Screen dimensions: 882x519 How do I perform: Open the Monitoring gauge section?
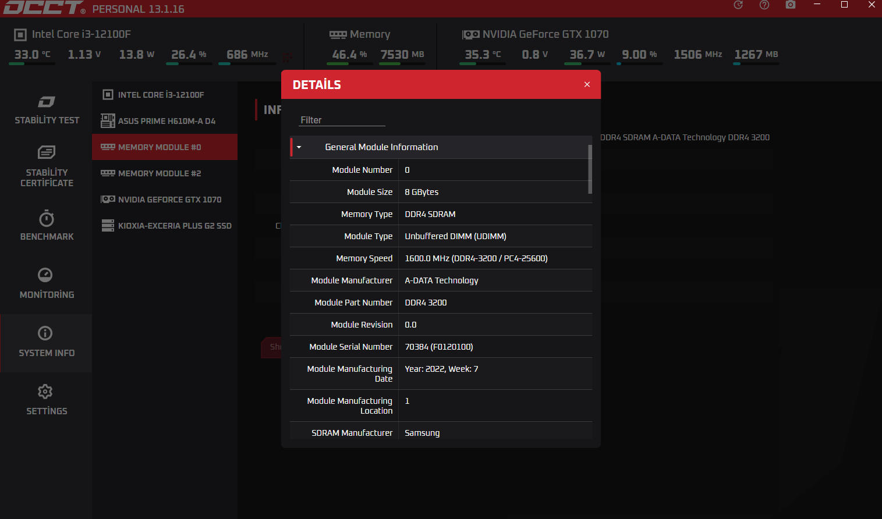click(47, 284)
